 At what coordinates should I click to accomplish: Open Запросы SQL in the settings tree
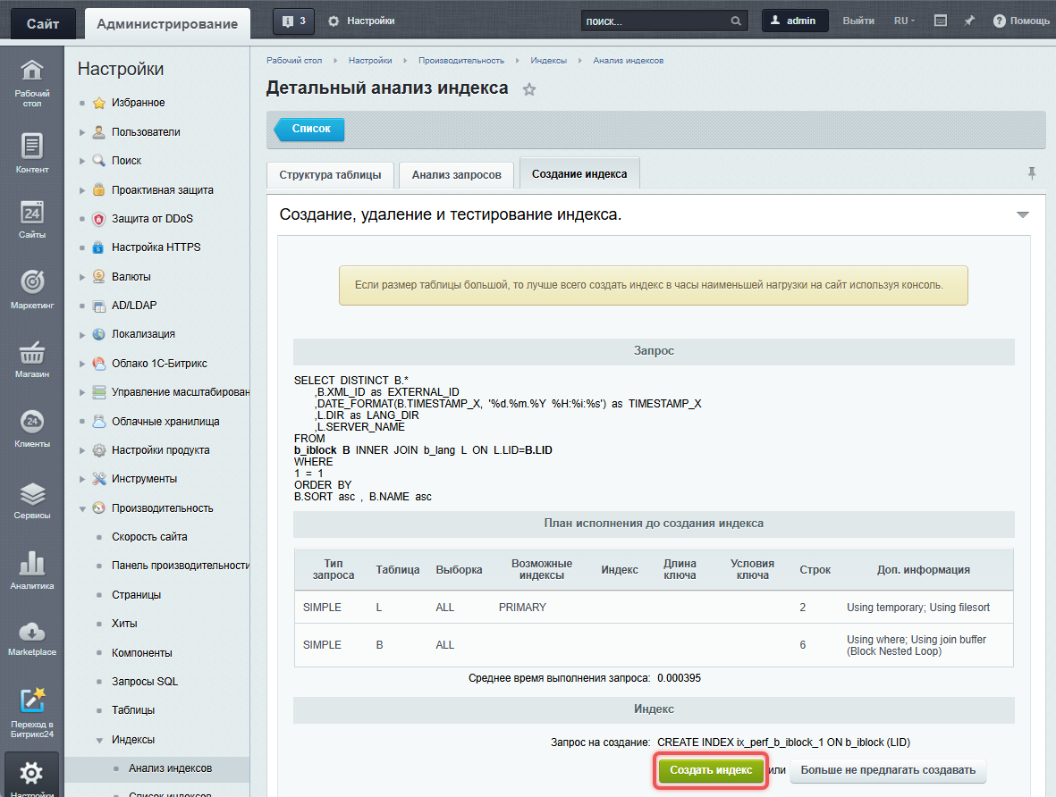[x=145, y=682]
